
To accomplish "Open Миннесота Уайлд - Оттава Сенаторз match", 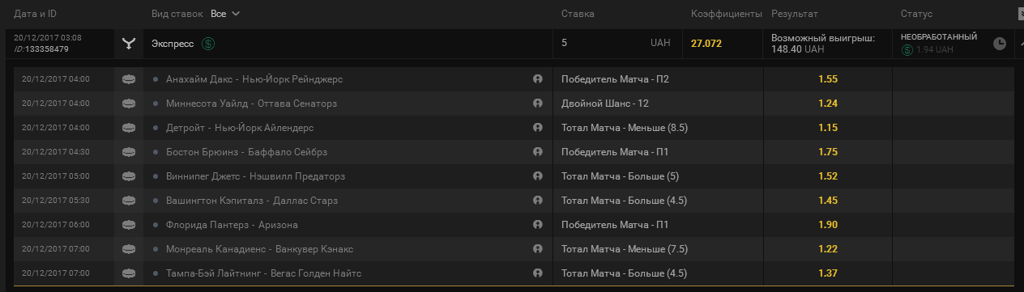I will coord(251,104).
